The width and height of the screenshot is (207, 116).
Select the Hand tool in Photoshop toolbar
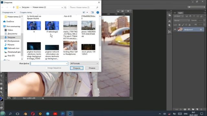1,88
